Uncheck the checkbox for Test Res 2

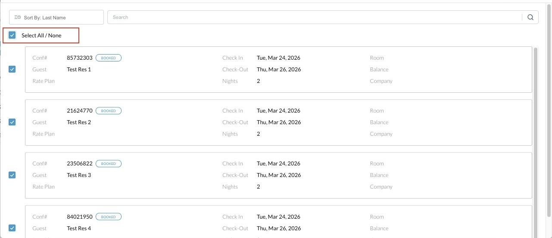click(12, 122)
